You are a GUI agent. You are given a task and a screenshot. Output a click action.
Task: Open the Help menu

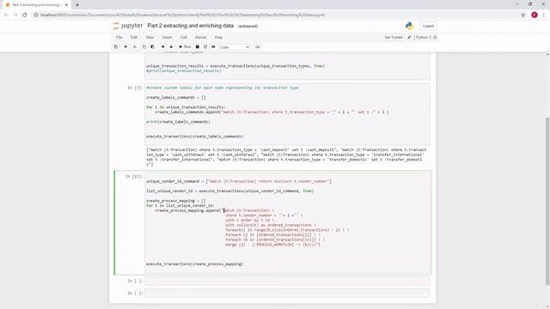tap(218, 37)
